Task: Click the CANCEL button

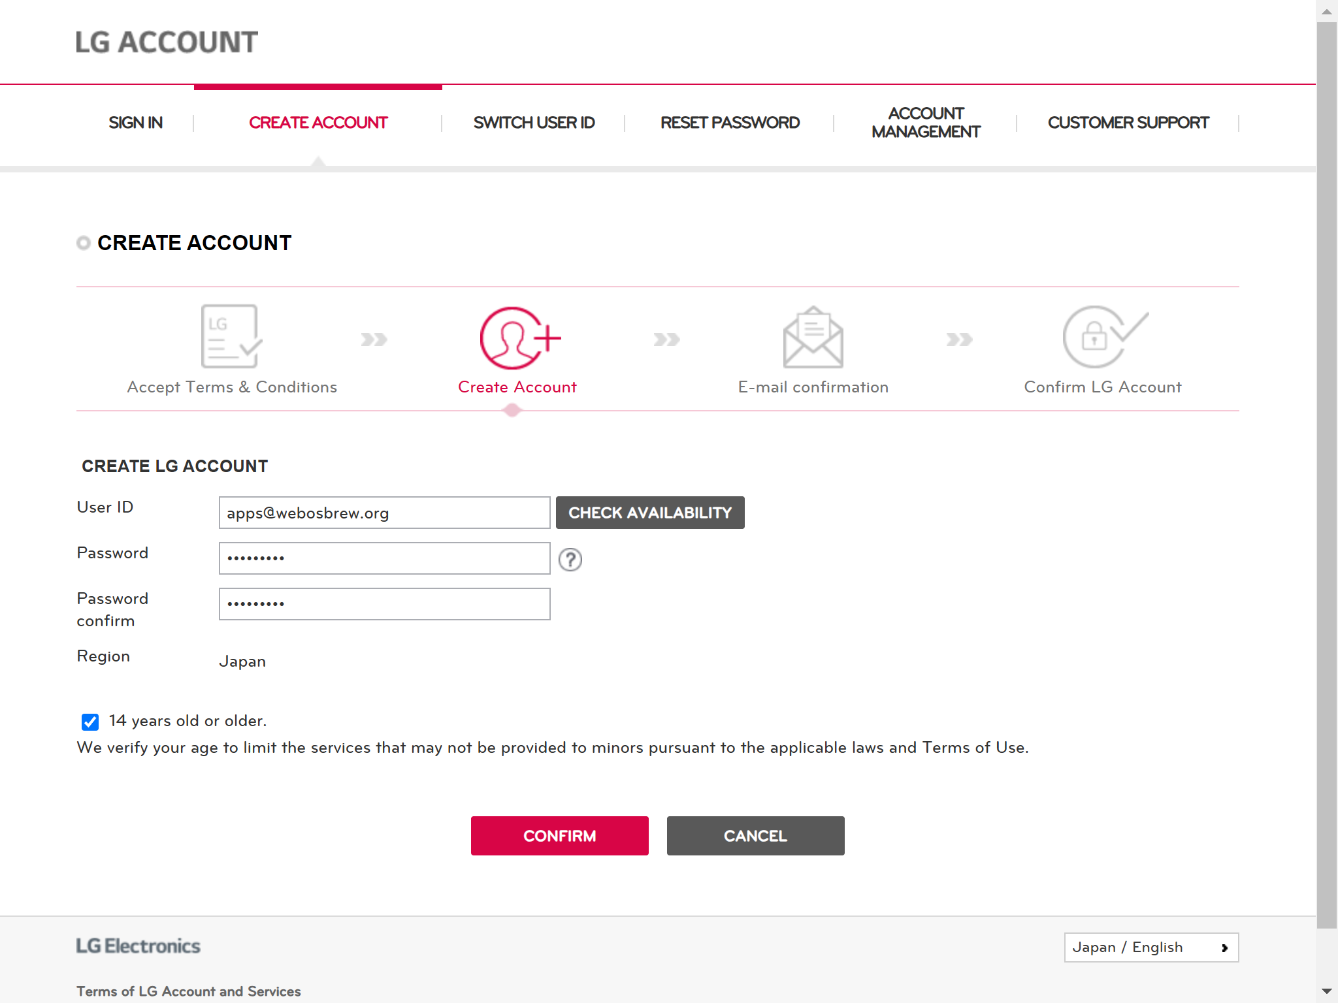Action: point(756,836)
